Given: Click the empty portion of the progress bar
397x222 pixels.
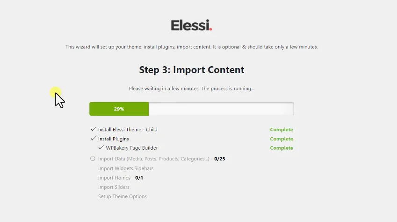Looking at the screenshot, I should tap(221, 109).
